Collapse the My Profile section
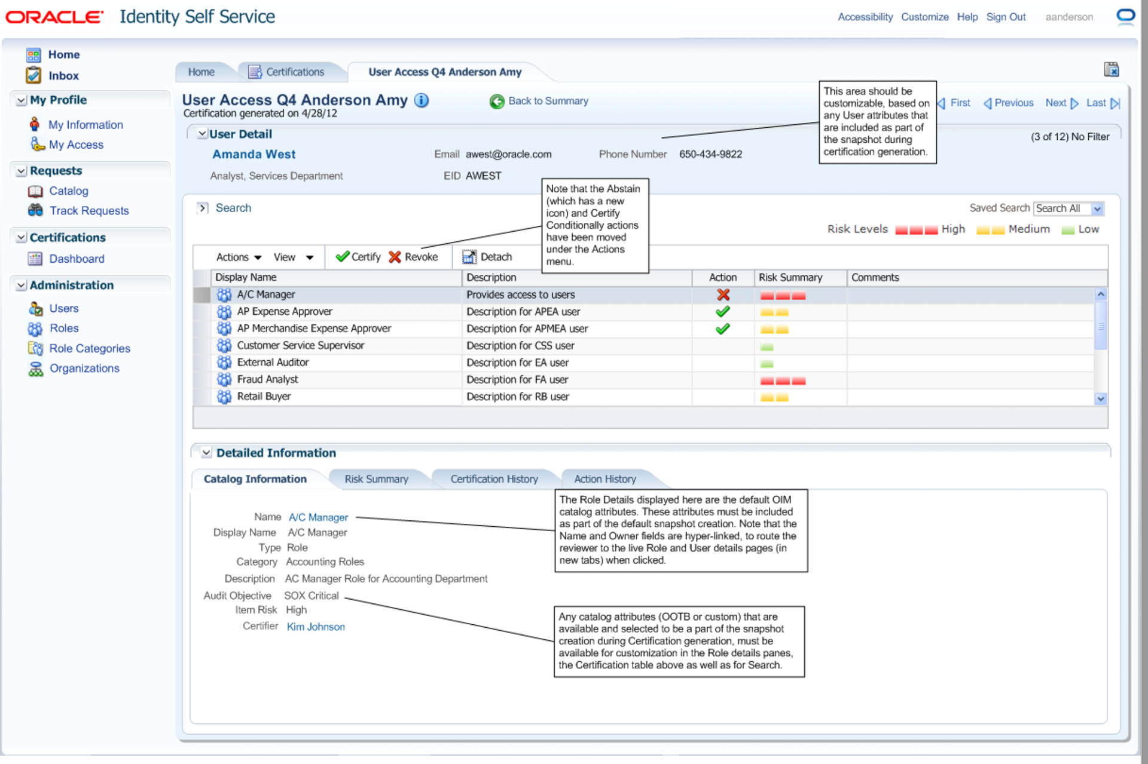This screenshot has width=1148, height=764. pyautogui.click(x=22, y=100)
